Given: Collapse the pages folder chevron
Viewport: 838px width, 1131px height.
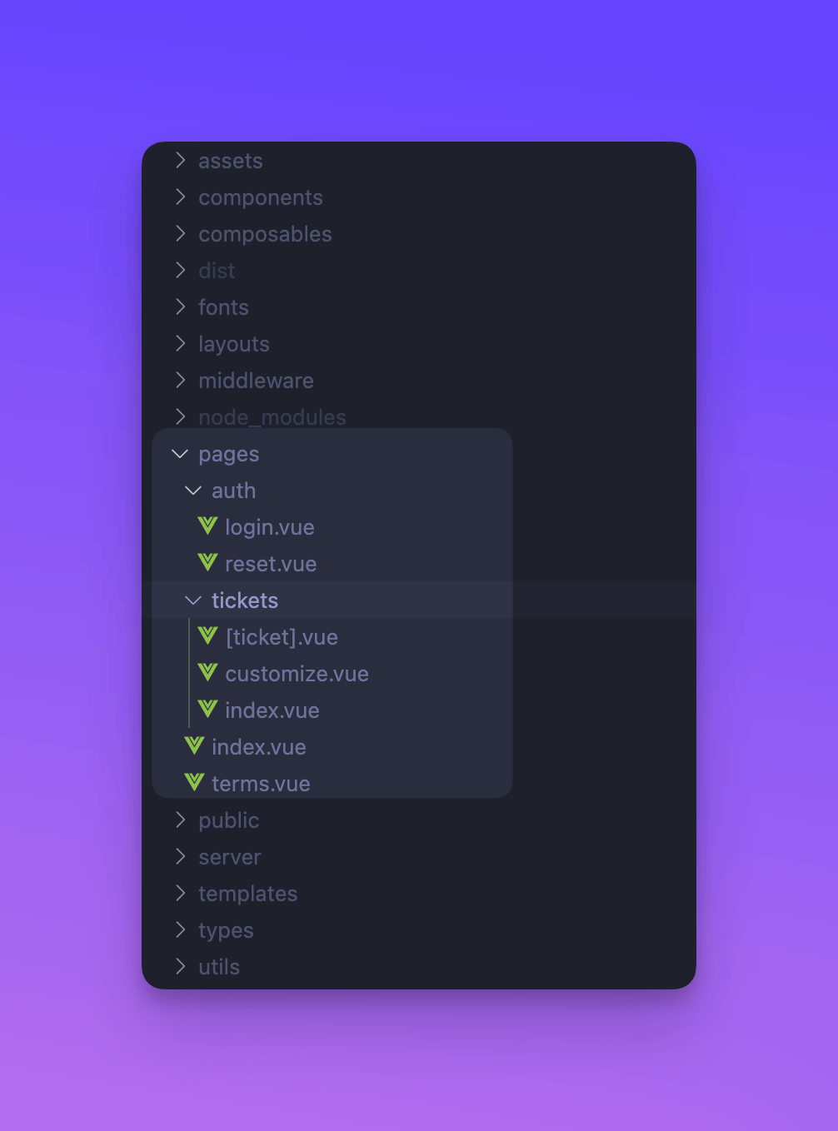Looking at the screenshot, I should (180, 454).
